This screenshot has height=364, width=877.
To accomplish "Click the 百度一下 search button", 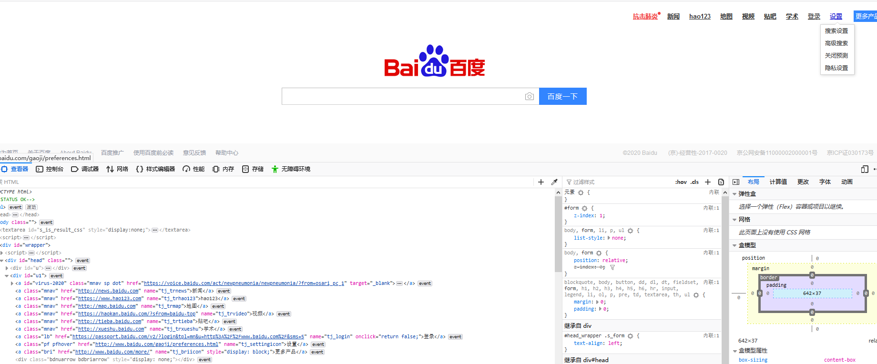I will tap(563, 96).
